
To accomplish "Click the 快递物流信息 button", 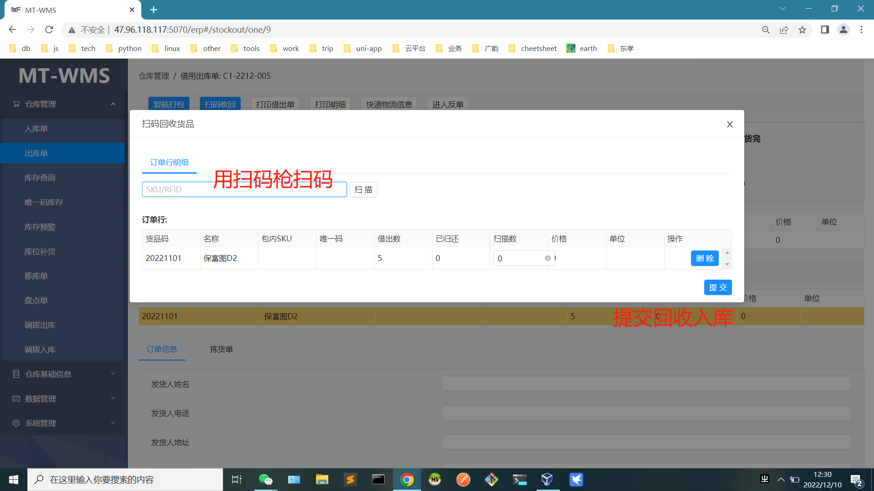I will (389, 104).
